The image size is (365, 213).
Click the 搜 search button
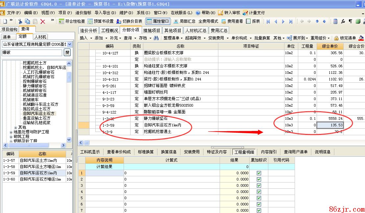pos(67,52)
